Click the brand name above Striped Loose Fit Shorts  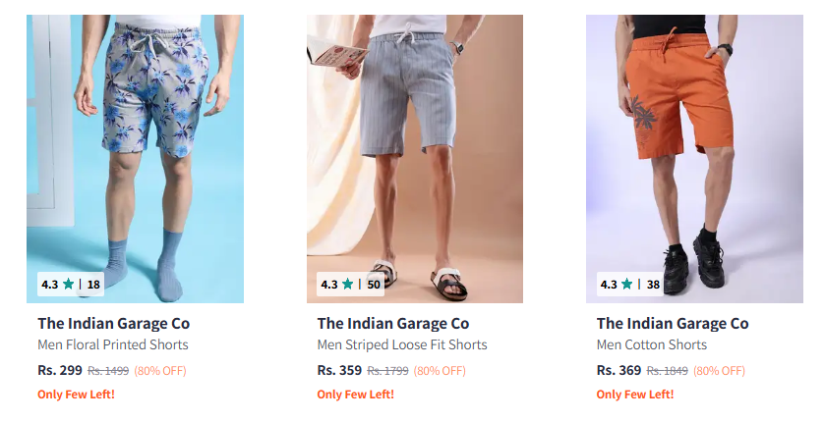[393, 324]
